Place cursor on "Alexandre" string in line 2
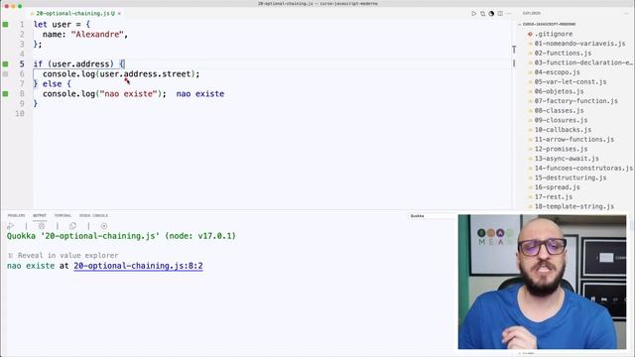The height and width of the screenshot is (357, 635). coord(97,35)
